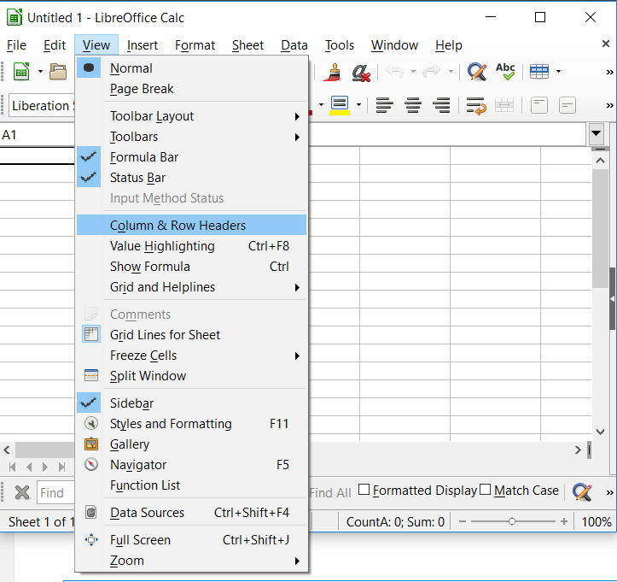Click the Center Horizontally icon
The height and width of the screenshot is (582, 617).
click(x=413, y=105)
